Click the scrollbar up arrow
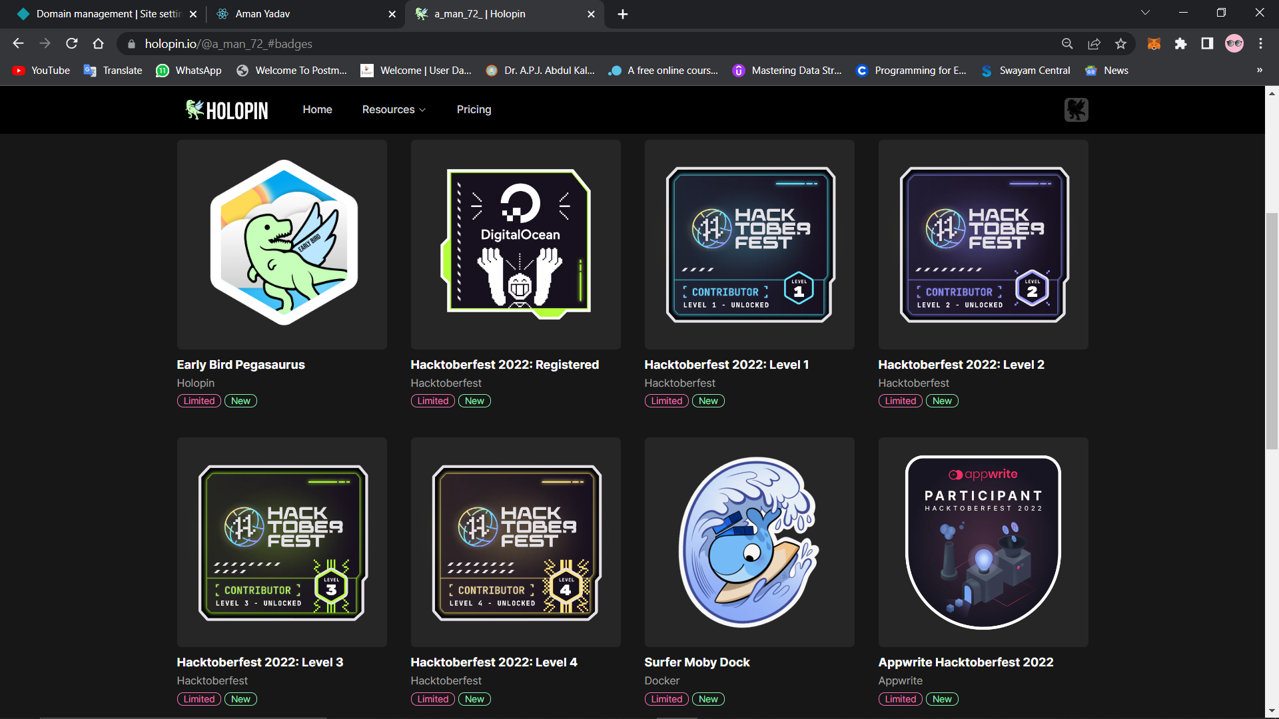Screen dimensions: 1279x719 pyautogui.click(x=1272, y=93)
